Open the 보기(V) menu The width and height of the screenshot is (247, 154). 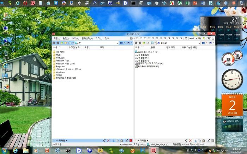(x=76, y=38)
